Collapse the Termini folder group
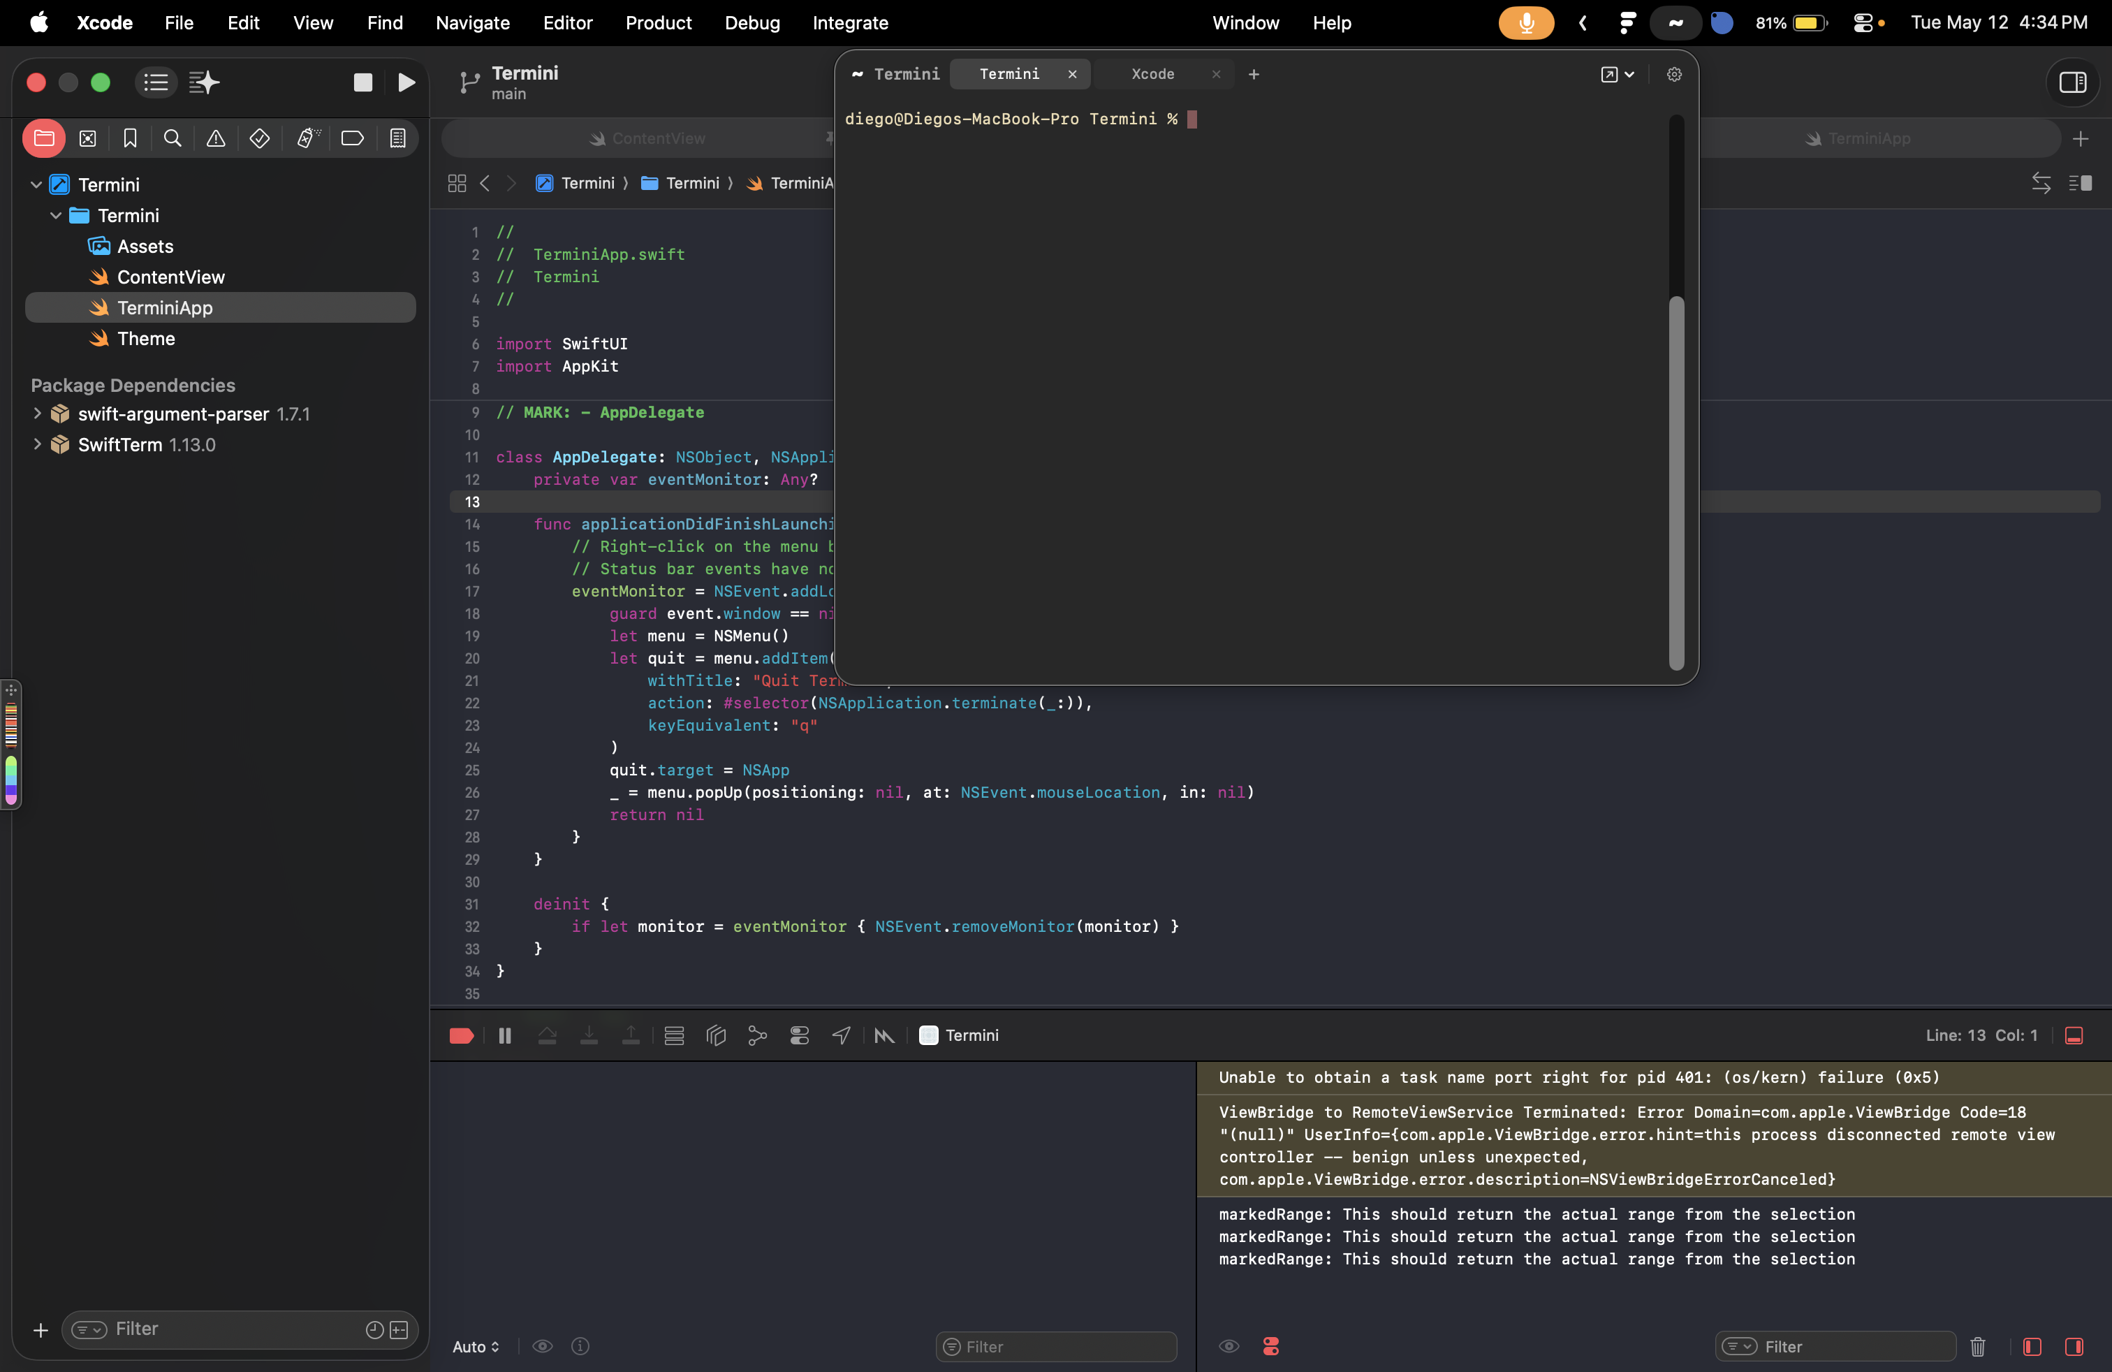 click(56, 216)
